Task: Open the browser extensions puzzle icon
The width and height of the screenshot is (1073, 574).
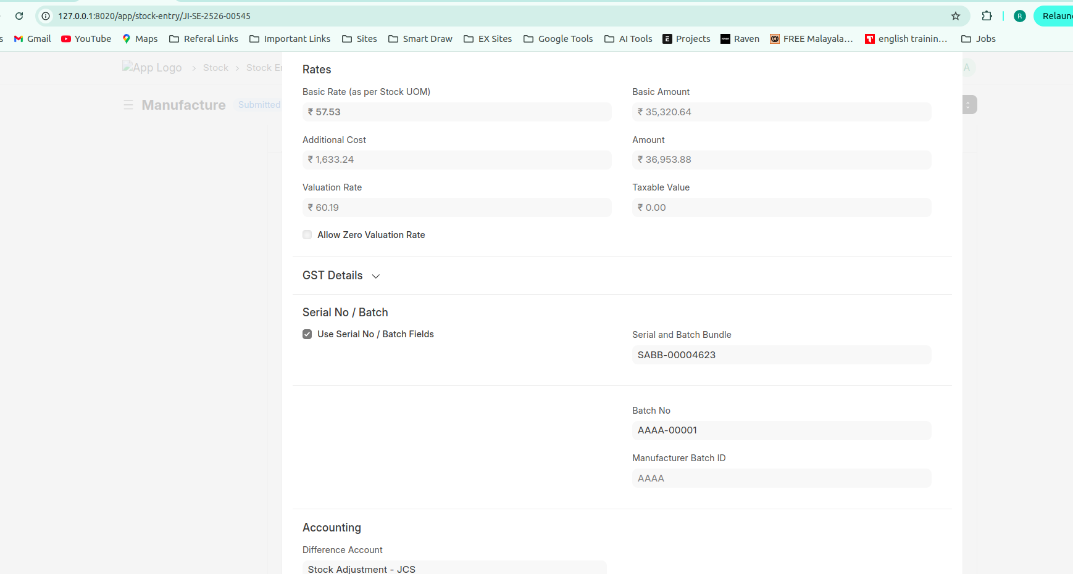Action: click(x=987, y=16)
